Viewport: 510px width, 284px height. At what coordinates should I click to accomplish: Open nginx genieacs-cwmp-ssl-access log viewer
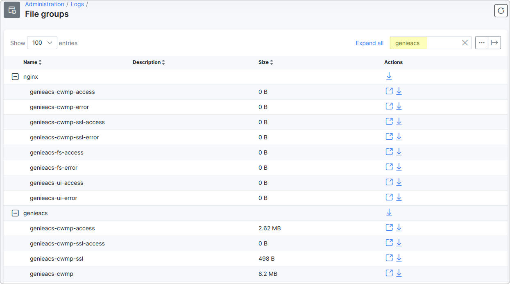tap(389, 122)
